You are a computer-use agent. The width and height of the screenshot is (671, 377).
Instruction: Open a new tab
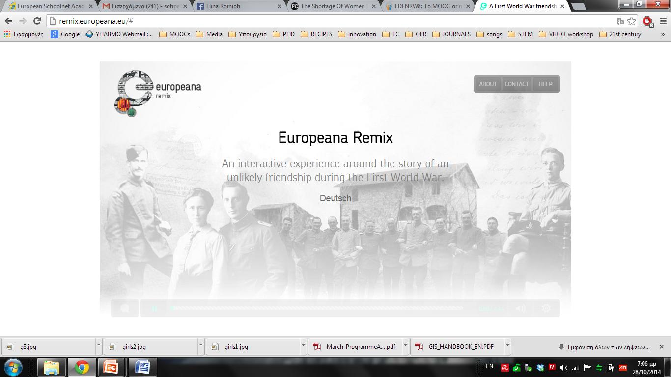tap(578, 7)
